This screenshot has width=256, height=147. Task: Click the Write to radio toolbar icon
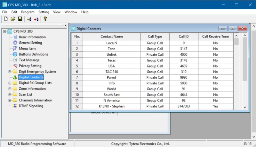tap(36, 19)
